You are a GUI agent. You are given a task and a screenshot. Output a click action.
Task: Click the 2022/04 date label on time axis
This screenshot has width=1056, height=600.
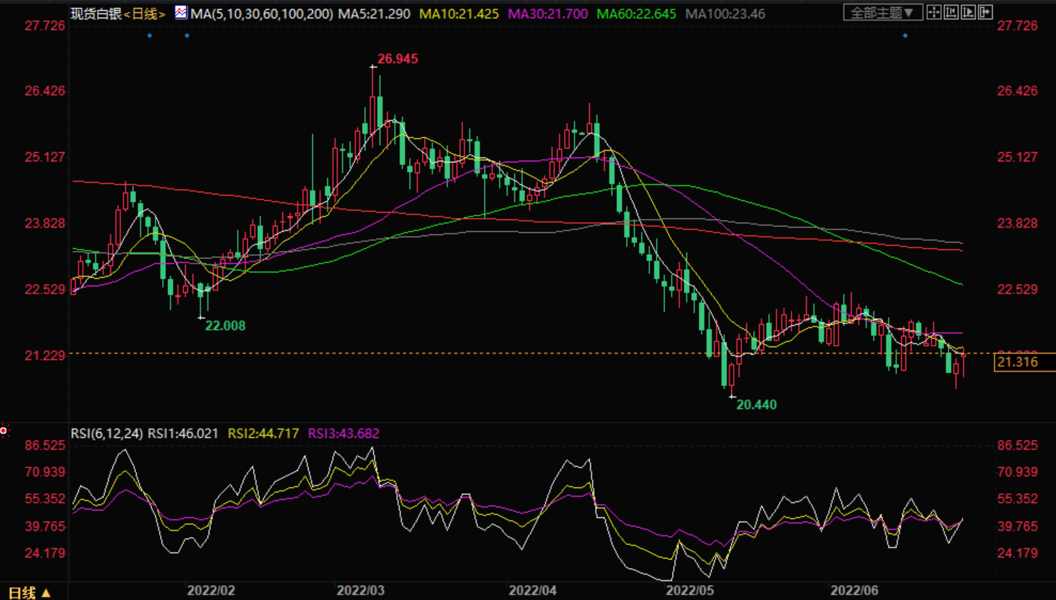533,591
